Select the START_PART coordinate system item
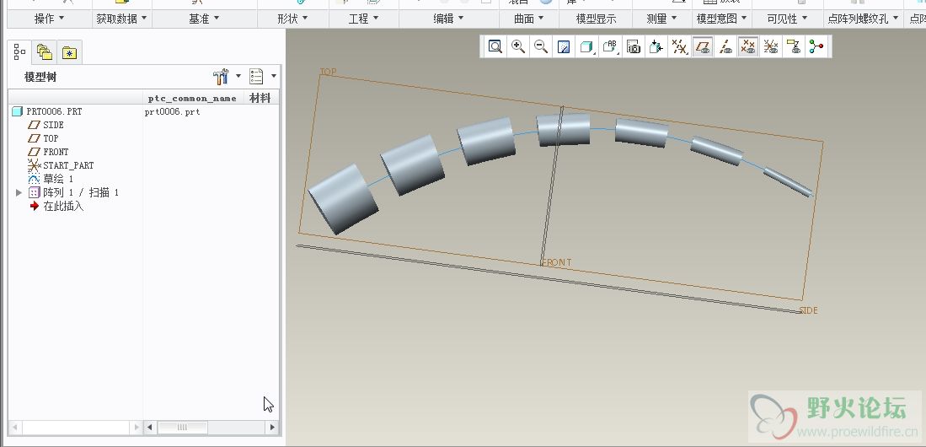This screenshot has height=447, width=926. pyautogui.click(x=67, y=166)
